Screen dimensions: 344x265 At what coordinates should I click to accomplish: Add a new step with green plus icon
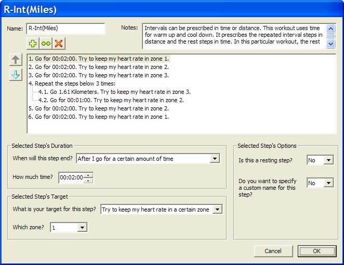click(33, 44)
